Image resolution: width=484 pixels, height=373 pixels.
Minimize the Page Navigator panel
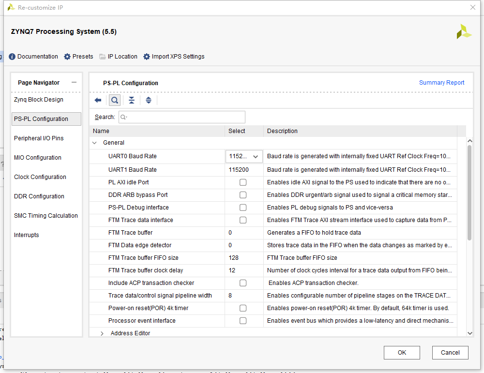pyautogui.click(x=74, y=82)
